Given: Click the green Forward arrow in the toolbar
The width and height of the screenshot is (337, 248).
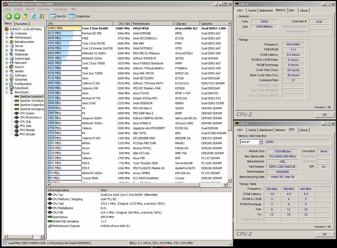Looking at the screenshot, I should 17,16.
